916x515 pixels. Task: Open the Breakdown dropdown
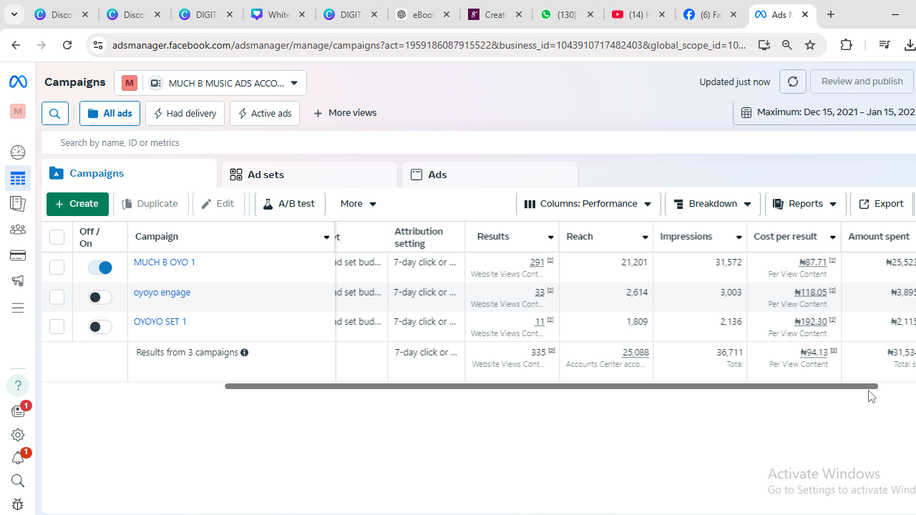[x=712, y=204]
